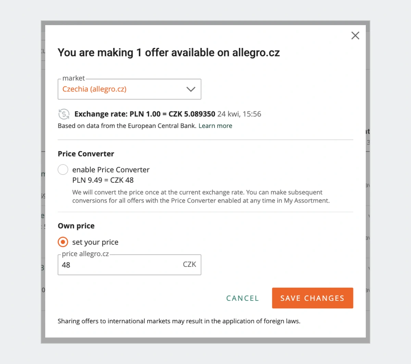The image size is (411, 364).
Task: Click the PLN 9.49 = CZK 48 conversion text
Action: coord(103,180)
